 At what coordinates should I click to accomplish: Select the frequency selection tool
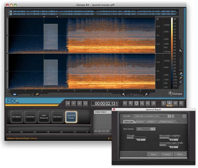click(x=175, y=104)
